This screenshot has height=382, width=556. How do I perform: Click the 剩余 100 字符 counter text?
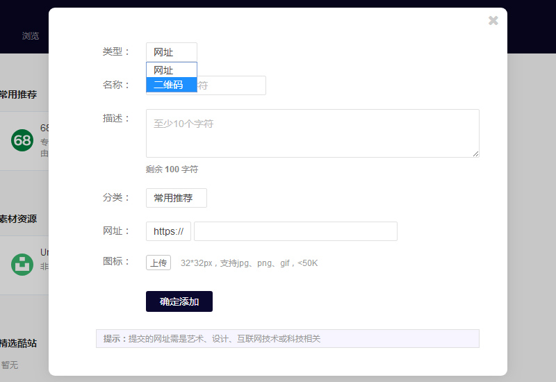[x=172, y=169]
